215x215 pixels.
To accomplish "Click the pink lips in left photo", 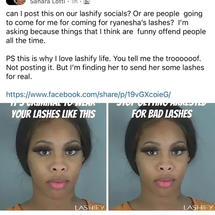I will [58, 183].
